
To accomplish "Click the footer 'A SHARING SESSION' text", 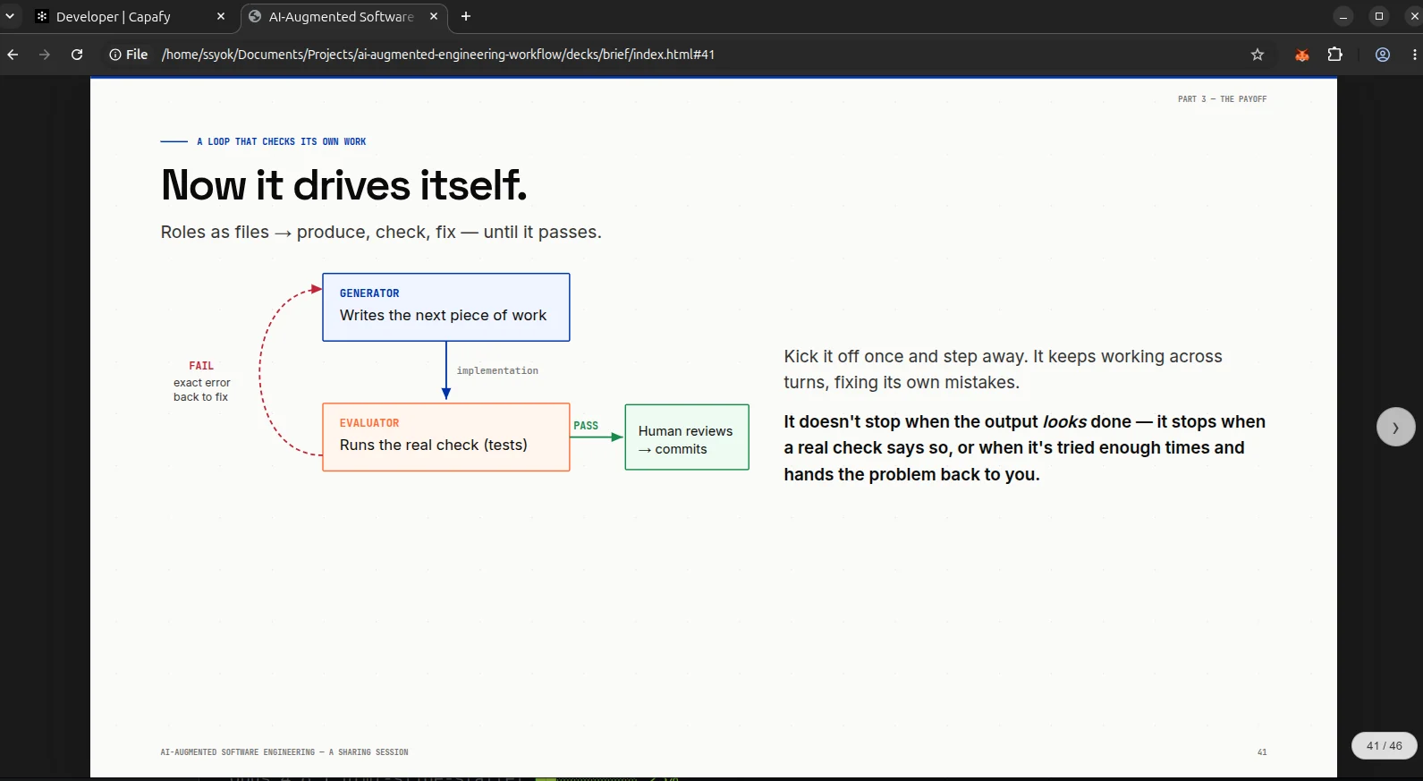I will (x=368, y=752).
